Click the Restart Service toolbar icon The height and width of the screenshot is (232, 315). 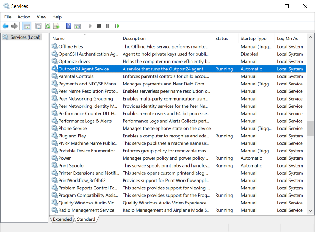[x=117, y=26]
